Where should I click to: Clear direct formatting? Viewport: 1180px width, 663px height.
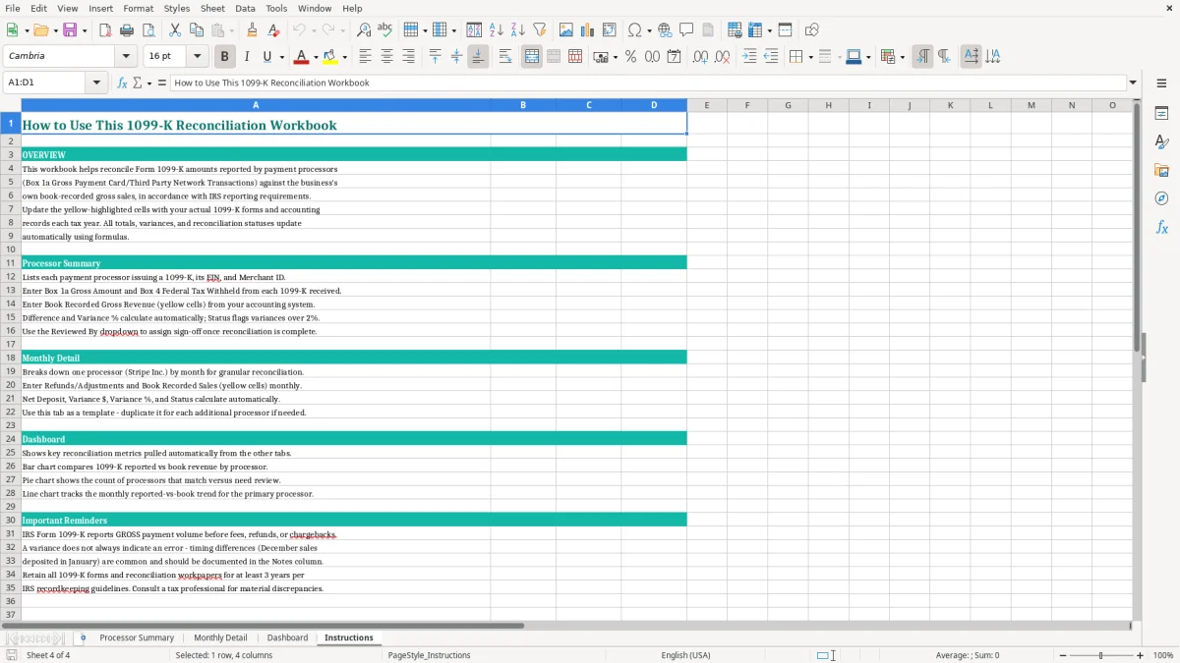(x=274, y=30)
